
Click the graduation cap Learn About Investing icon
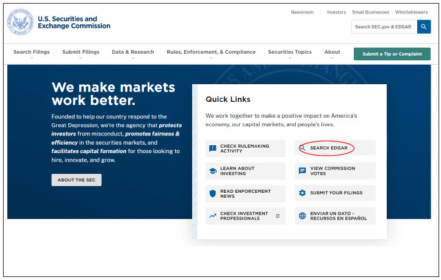(213, 171)
